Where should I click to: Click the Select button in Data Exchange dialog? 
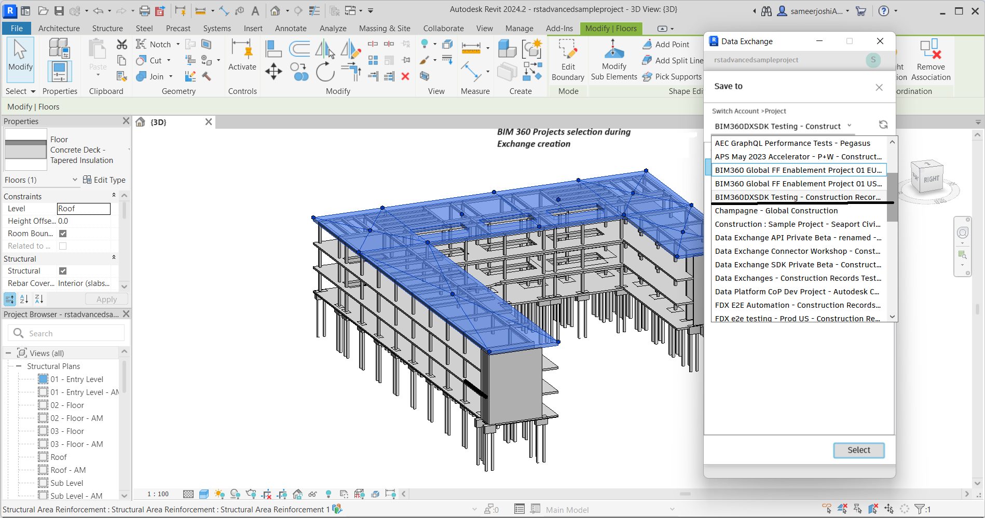pos(858,450)
